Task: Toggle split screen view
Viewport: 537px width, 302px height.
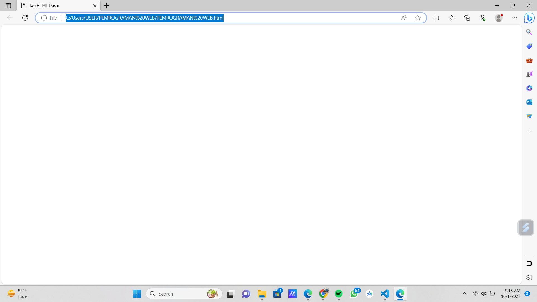Action: click(436, 18)
